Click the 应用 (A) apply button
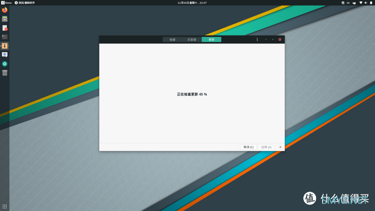The width and height of the screenshot is (375, 211). pos(266,147)
